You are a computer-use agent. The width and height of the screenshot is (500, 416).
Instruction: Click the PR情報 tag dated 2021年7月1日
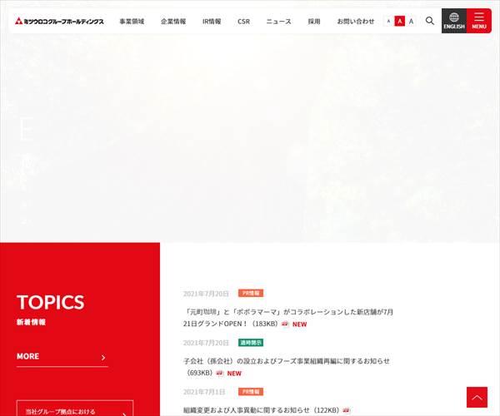(251, 392)
